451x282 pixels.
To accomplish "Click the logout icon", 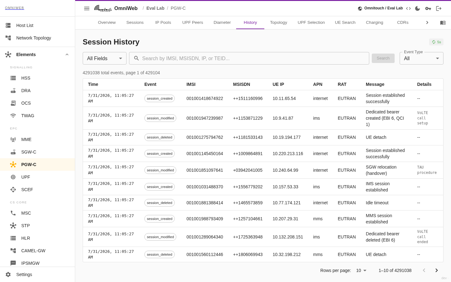I will tap(439, 8).
